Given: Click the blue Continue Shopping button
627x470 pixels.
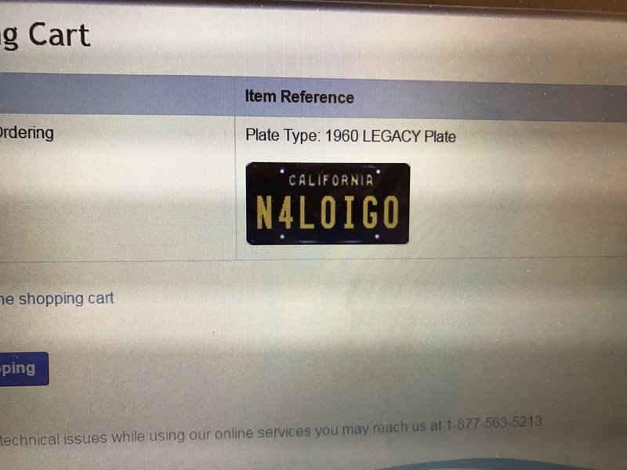Looking at the screenshot, I should tap(24, 368).
